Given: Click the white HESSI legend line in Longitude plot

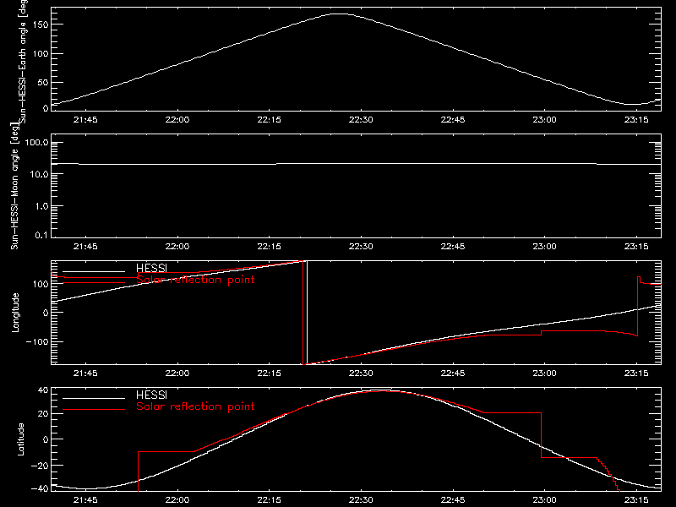Looking at the screenshot, I should (94, 271).
